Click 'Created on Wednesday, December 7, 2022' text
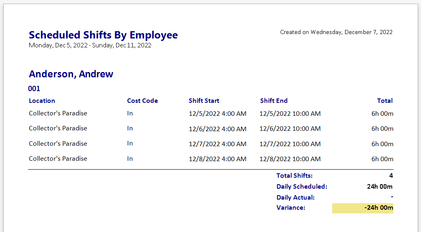Screen dimensions: 421x232 coord(336,32)
